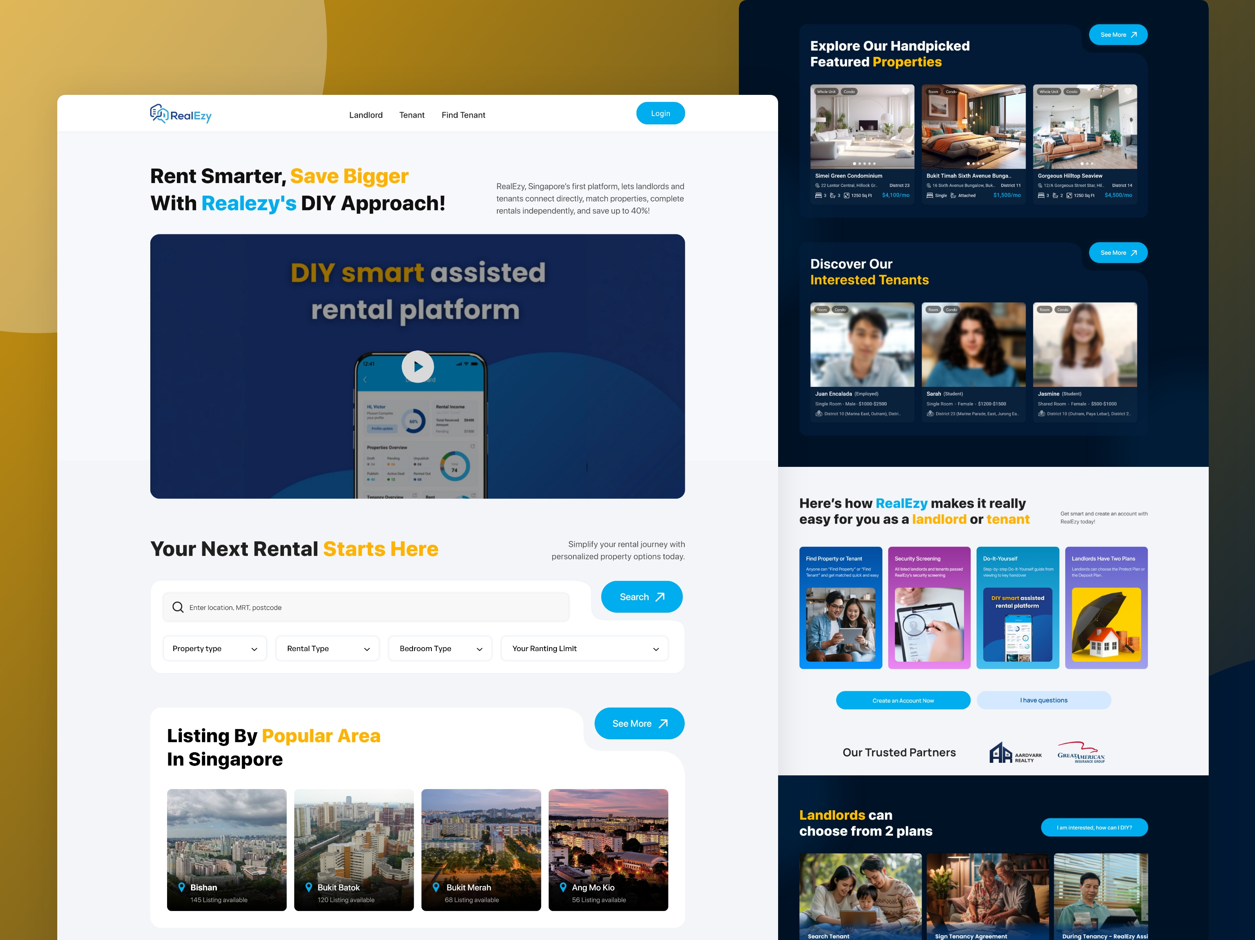Favorite Simei Green Condominium with the heart
This screenshot has height=940, width=1255.
pos(906,91)
